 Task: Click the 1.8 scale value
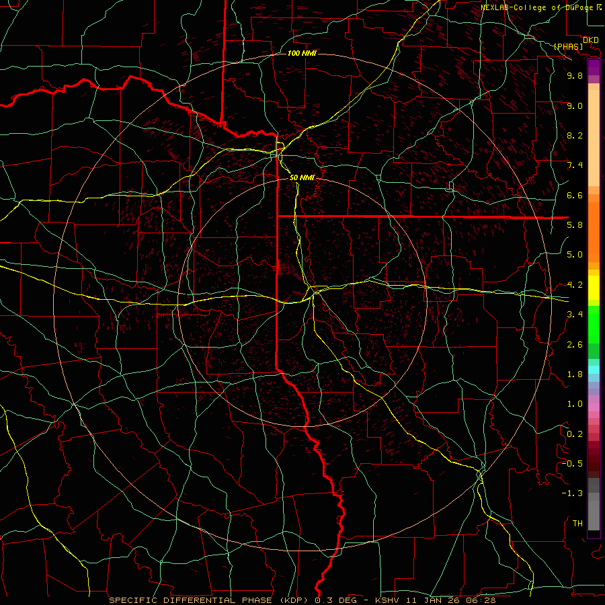point(575,374)
